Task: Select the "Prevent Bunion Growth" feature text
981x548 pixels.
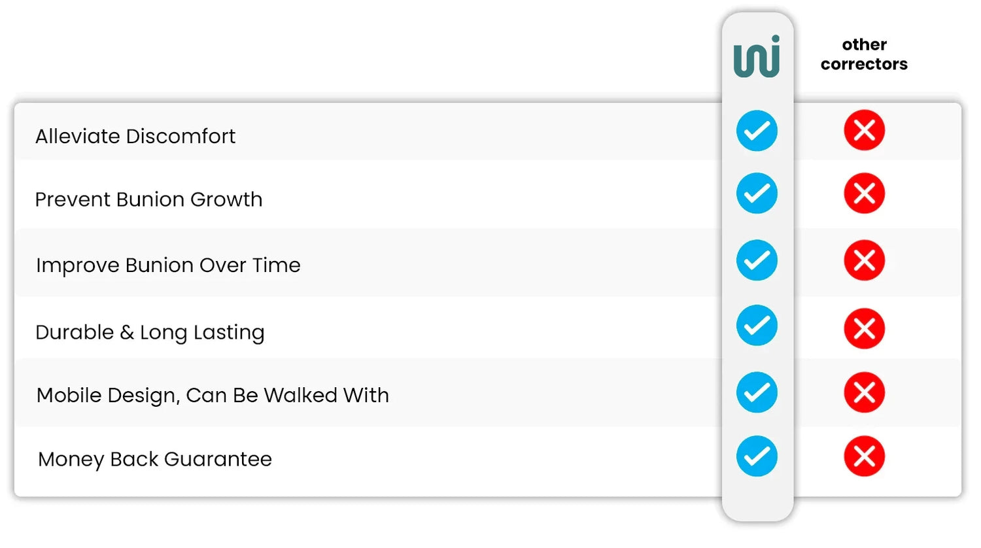Action: click(148, 199)
